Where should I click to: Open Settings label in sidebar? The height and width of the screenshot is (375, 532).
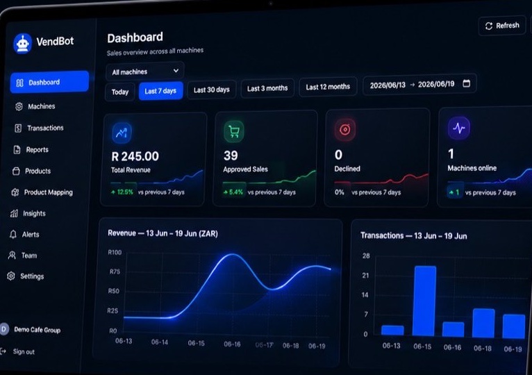32,276
